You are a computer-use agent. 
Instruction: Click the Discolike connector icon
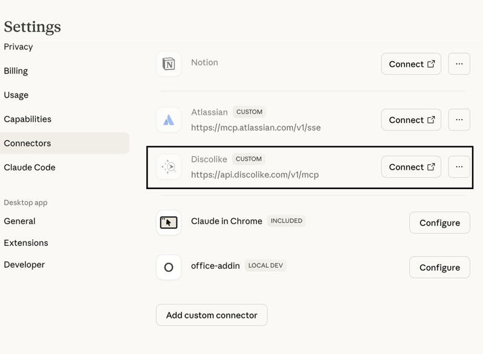(169, 167)
